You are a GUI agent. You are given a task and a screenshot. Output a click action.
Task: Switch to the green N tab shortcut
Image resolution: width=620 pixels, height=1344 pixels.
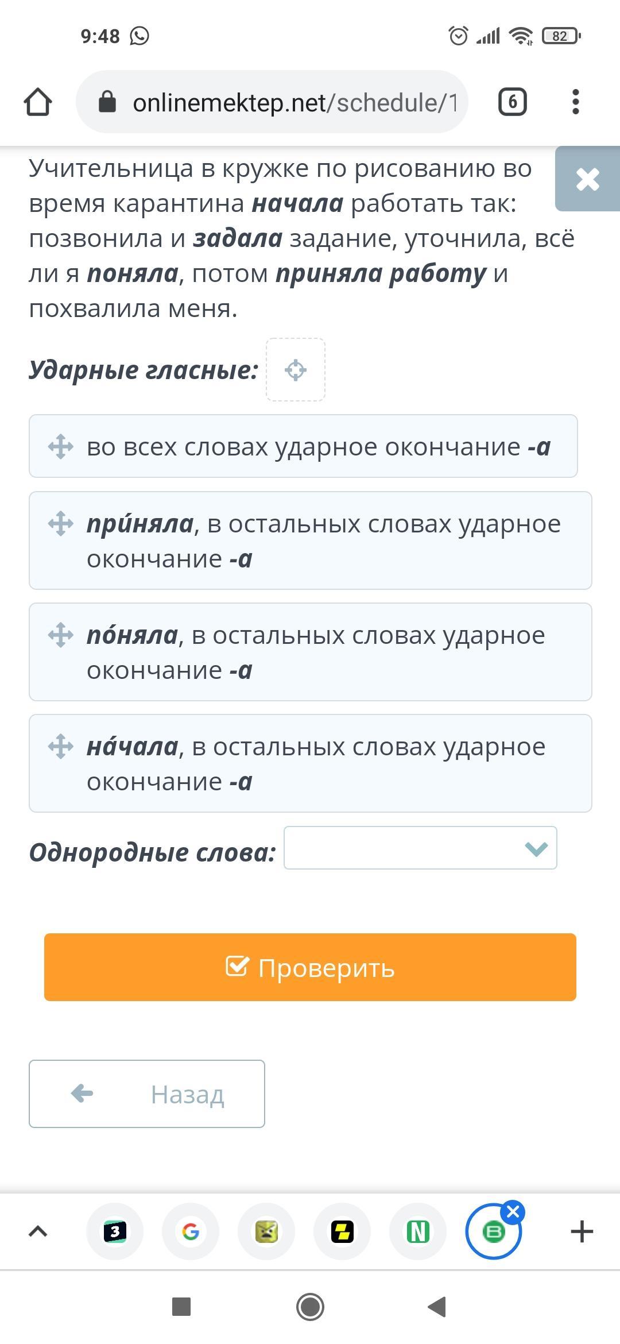(418, 1231)
